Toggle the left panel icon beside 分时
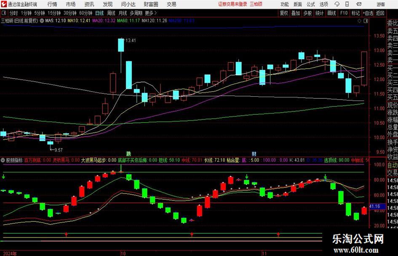This screenshot has width=398, height=256. 4,13
